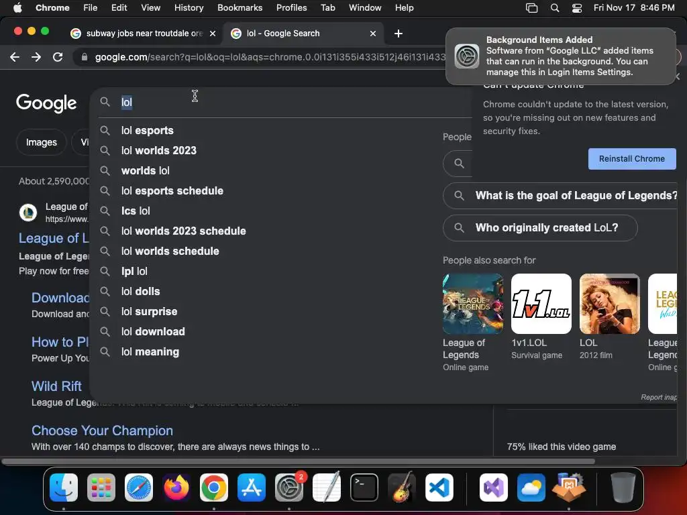This screenshot has height=515, width=687.
Task: Open Spotlight search in menu bar
Action: point(555,8)
